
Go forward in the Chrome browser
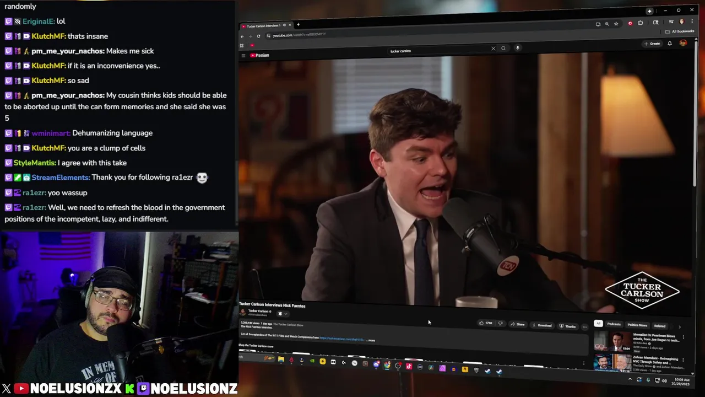[x=250, y=36]
